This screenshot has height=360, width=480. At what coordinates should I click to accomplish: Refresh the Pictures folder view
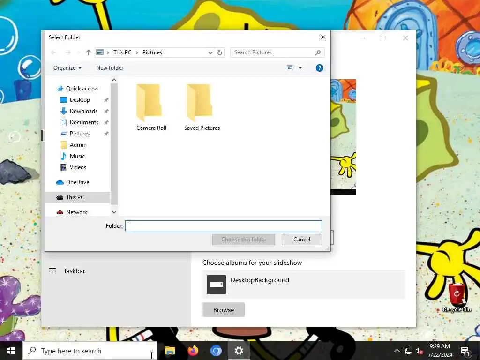[x=220, y=52]
